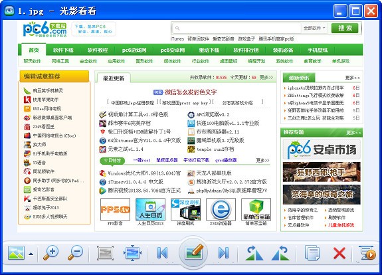
Task: Open the 全部软件 dropdown in search bar
Action: coord(314,28)
